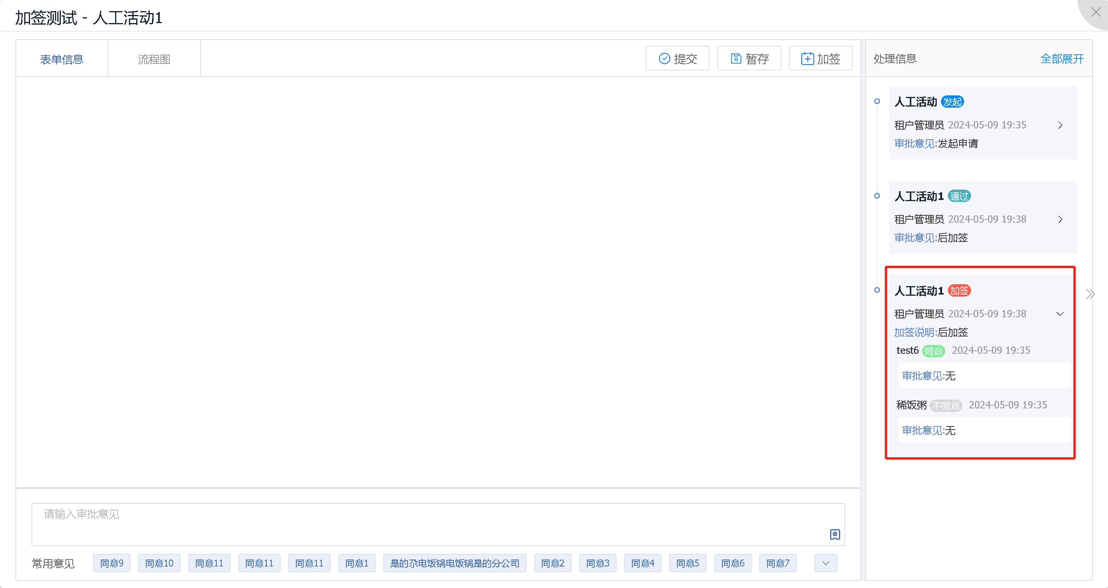Expand the 人工活动1 通过 record chevron
Viewport: 1108px width, 588px height.
(x=1060, y=220)
